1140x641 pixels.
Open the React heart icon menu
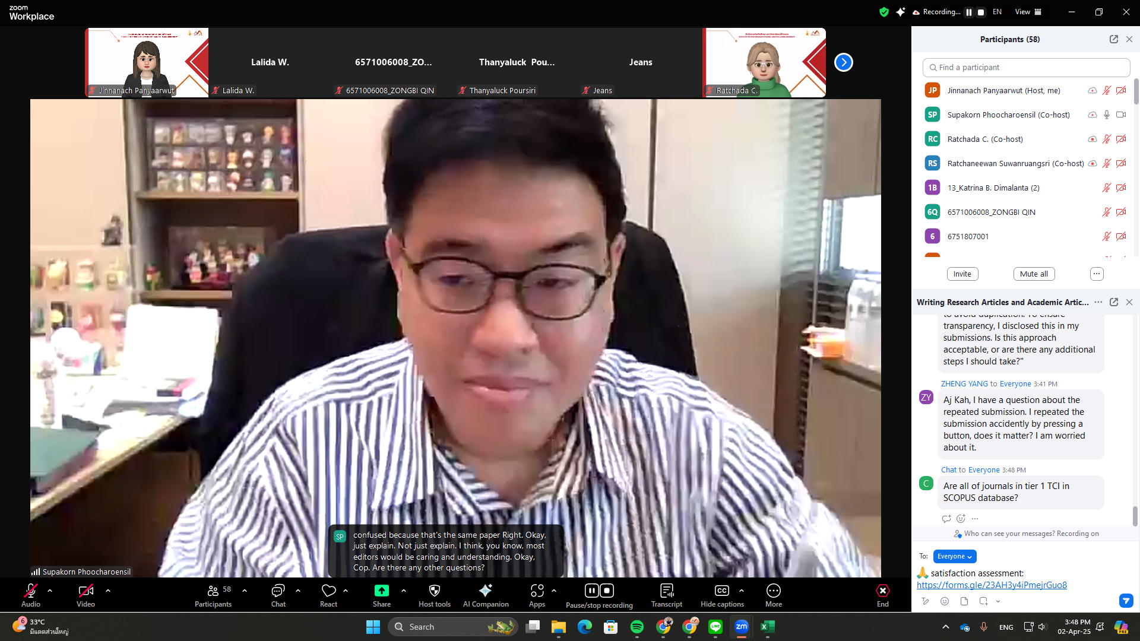coord(328,591)
